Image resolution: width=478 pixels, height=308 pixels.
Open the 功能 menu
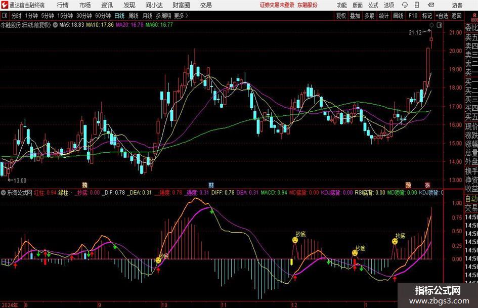pos(342,5)
